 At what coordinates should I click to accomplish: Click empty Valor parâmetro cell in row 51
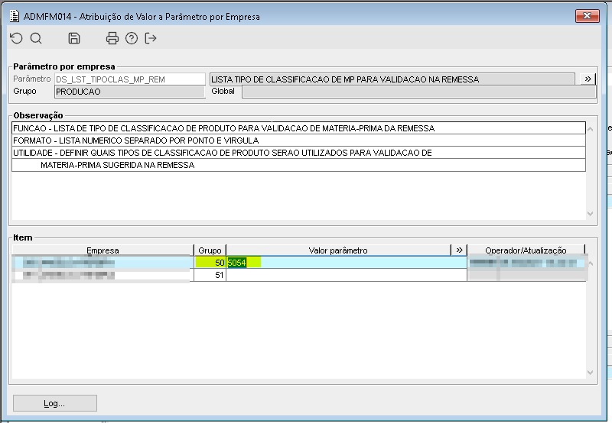point(347,275)
